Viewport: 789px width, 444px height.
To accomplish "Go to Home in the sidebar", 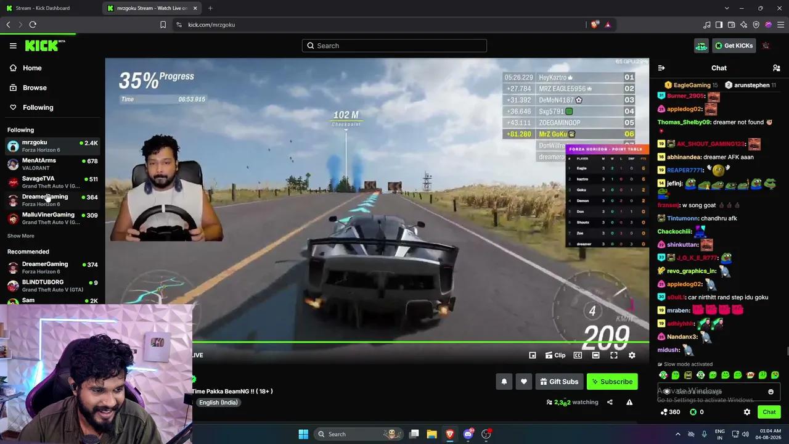I will click(32, 68).
